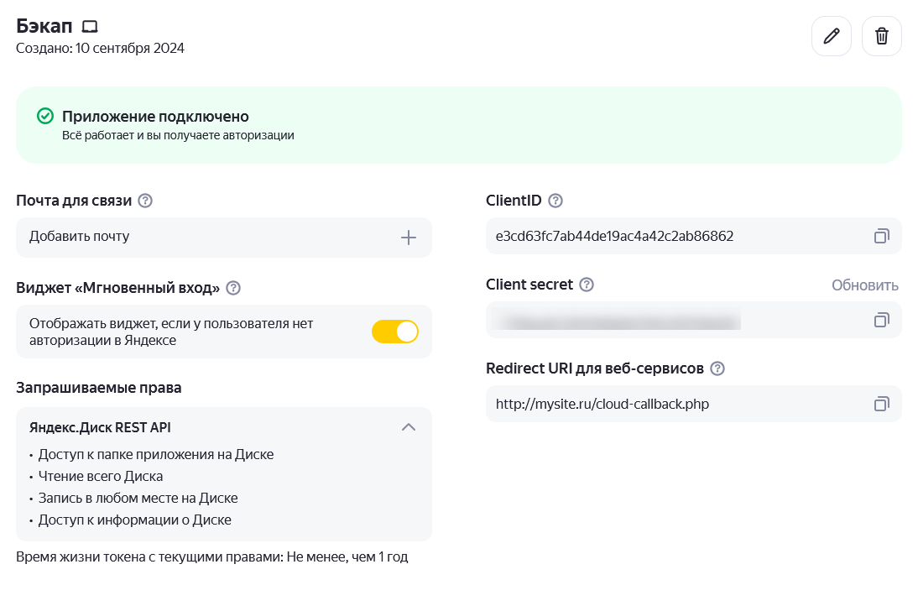The height and width of the screenshot is (606, 918).
Task: Click Обновить to refresh the Client secret
Action: coord(864,285)
